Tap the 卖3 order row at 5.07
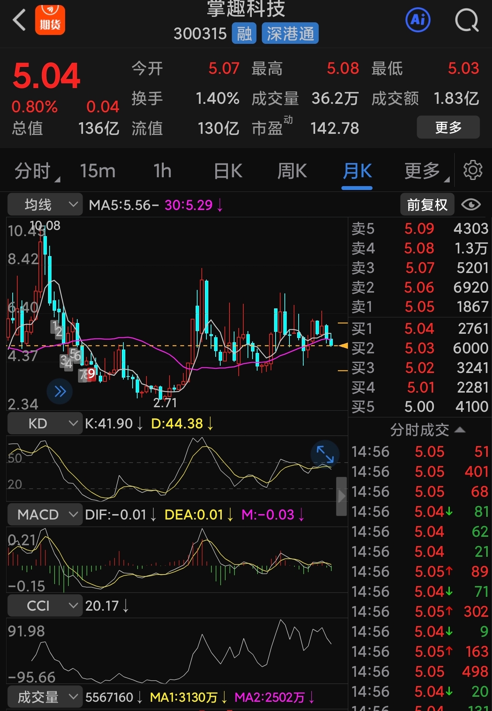492x711 pixels. (x=420, y=268)
